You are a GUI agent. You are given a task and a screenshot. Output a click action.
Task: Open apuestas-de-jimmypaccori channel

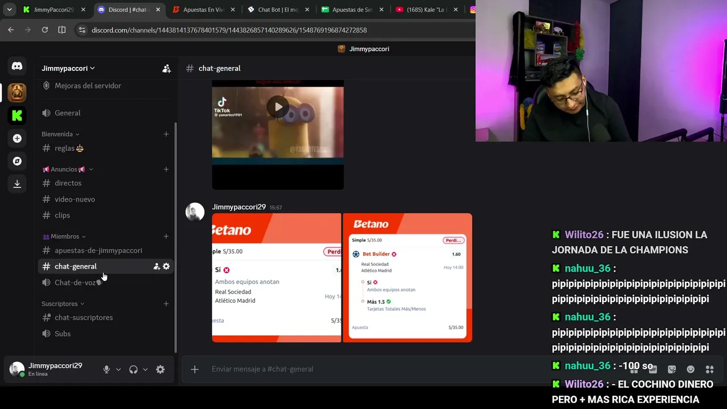(x=106, y=251)
